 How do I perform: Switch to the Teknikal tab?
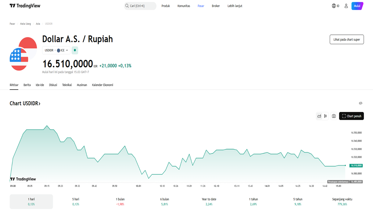click(67, 85)
